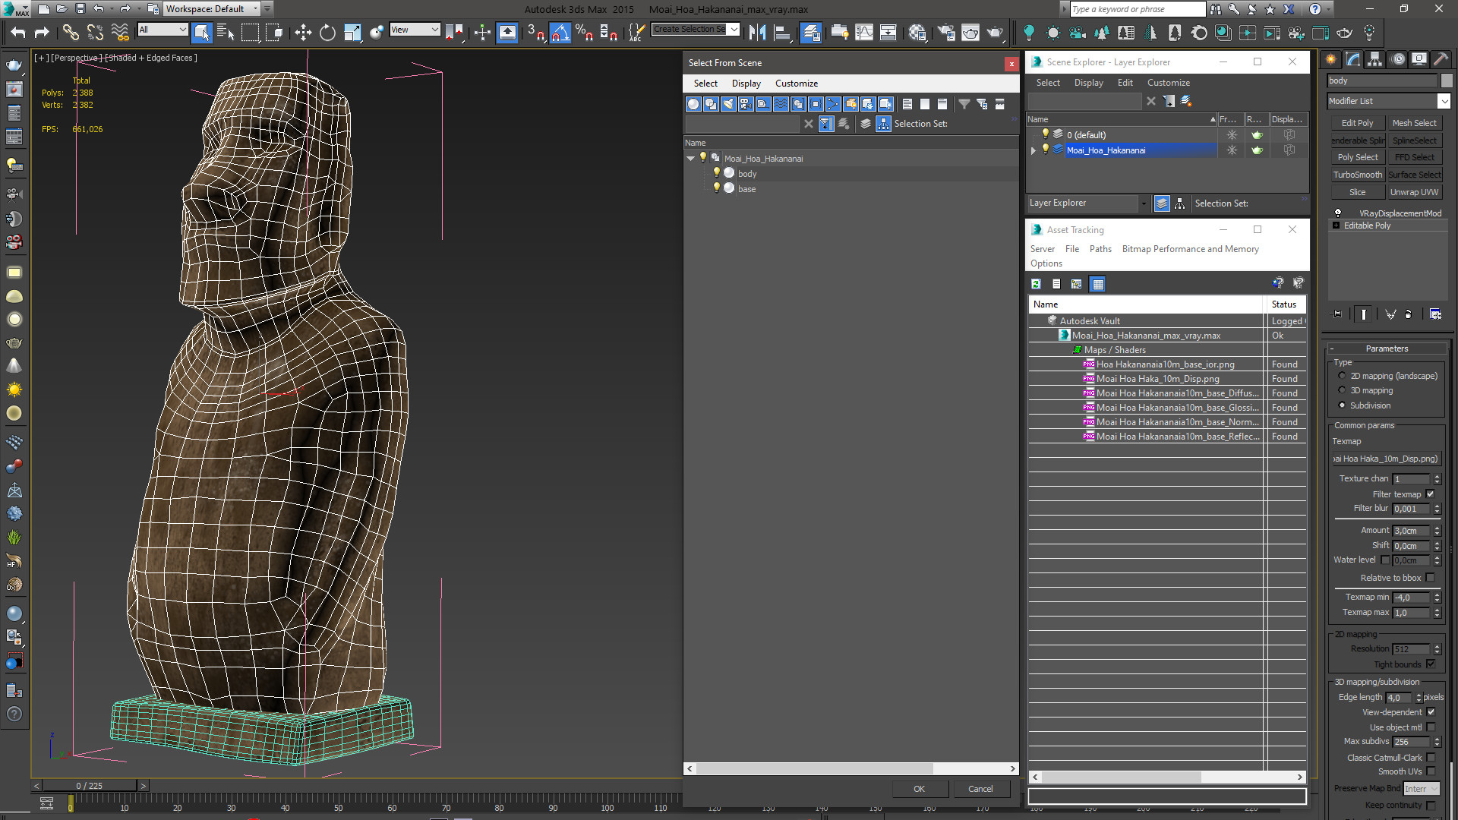Open the Modifier List dropdown

(1388, 101)
